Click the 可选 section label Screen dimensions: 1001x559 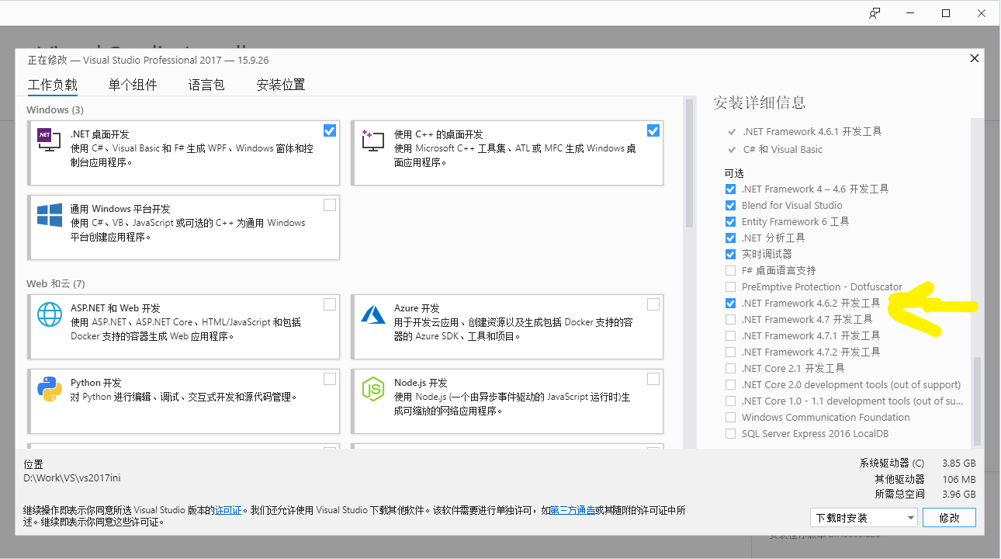click(x=734, y=172)
